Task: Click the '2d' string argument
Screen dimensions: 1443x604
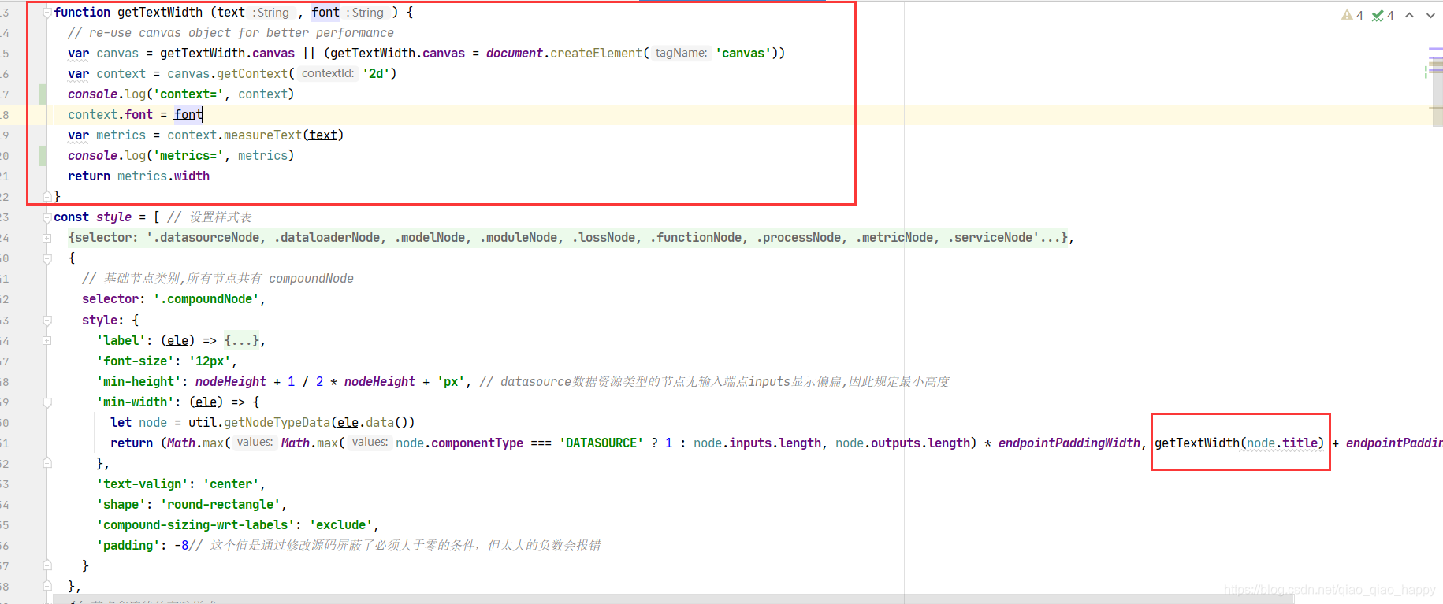Action: coord(376,74)
